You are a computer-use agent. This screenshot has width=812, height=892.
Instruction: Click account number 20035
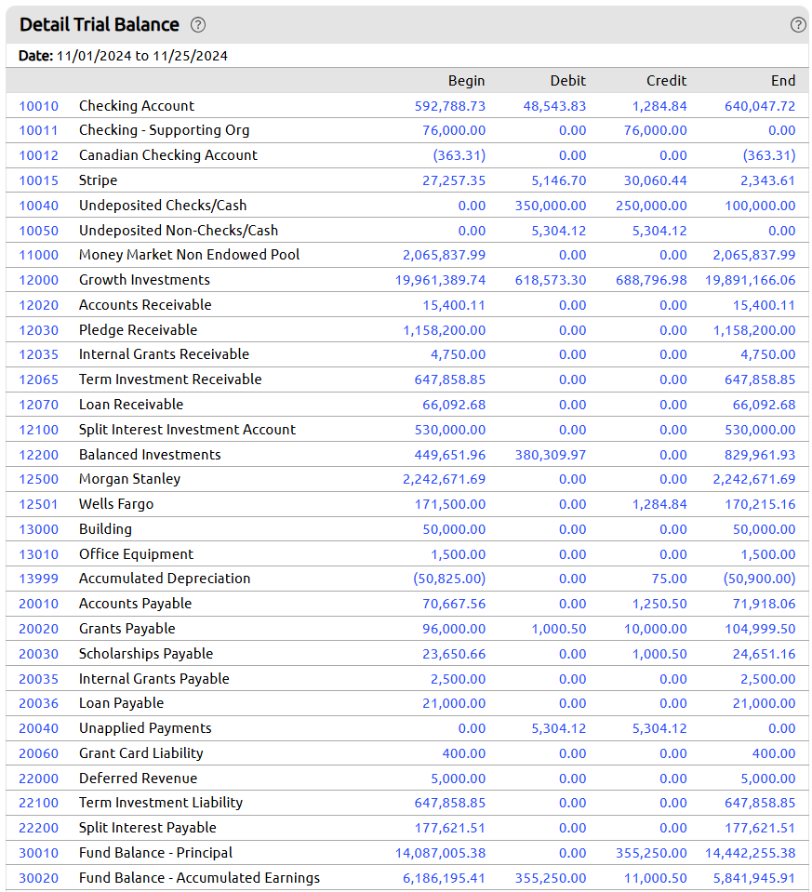coord(39,679)
